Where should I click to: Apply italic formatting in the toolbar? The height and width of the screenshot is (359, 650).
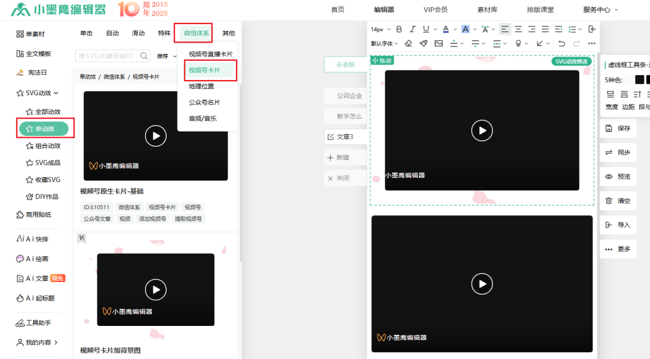click(x=412, y=29)
